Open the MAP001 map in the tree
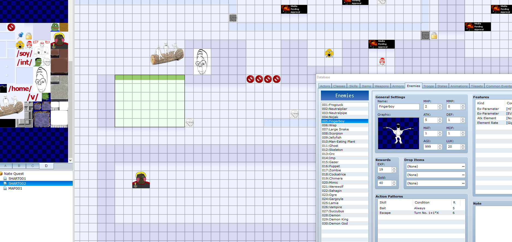 point(15,189)
